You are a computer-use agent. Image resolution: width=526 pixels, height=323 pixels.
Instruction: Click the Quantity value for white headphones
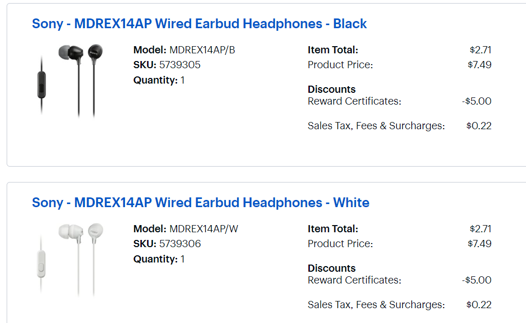[x=182, y=259]
